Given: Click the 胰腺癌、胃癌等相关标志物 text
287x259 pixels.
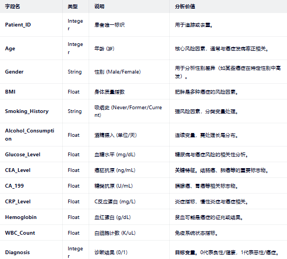Looking at the screenshot, I should 206,186.
